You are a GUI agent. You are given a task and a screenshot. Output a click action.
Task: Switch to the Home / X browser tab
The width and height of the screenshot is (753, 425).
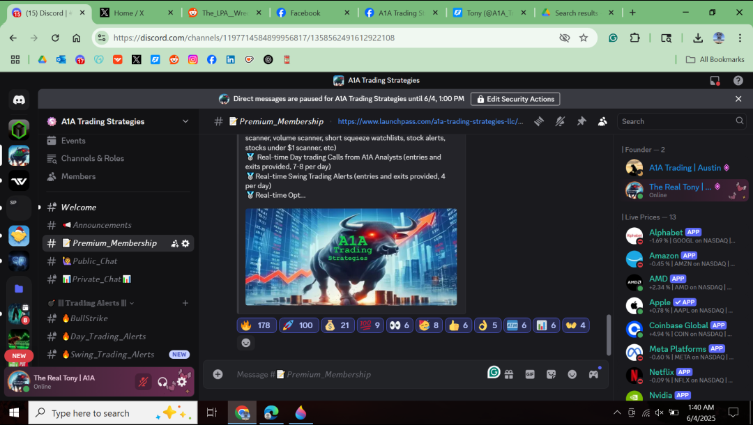[136, 13]
